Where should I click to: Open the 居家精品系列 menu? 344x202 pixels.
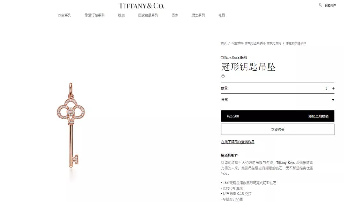[148, 15]
